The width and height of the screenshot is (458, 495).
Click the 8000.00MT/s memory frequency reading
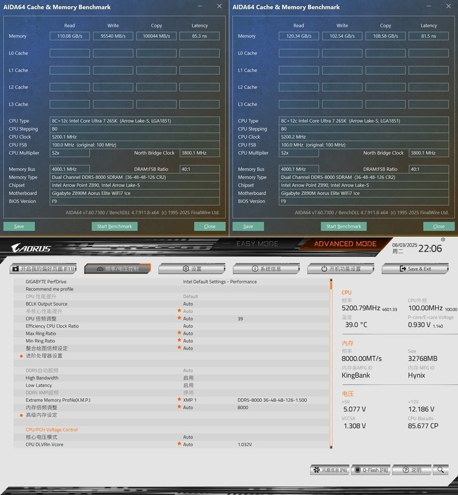point(361,359)
